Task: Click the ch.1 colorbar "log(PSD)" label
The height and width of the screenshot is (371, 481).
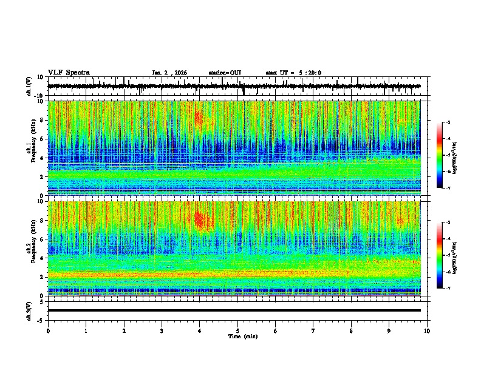Action: click(454, 158)
